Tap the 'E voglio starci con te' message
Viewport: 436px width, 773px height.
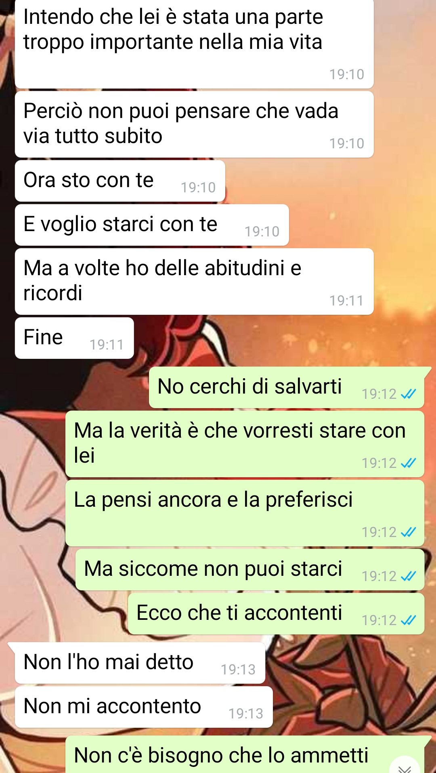[x=152, y=225]
